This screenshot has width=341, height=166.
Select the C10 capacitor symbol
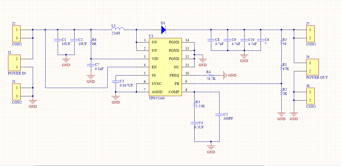pyautogui.click(x=244, y=40)
